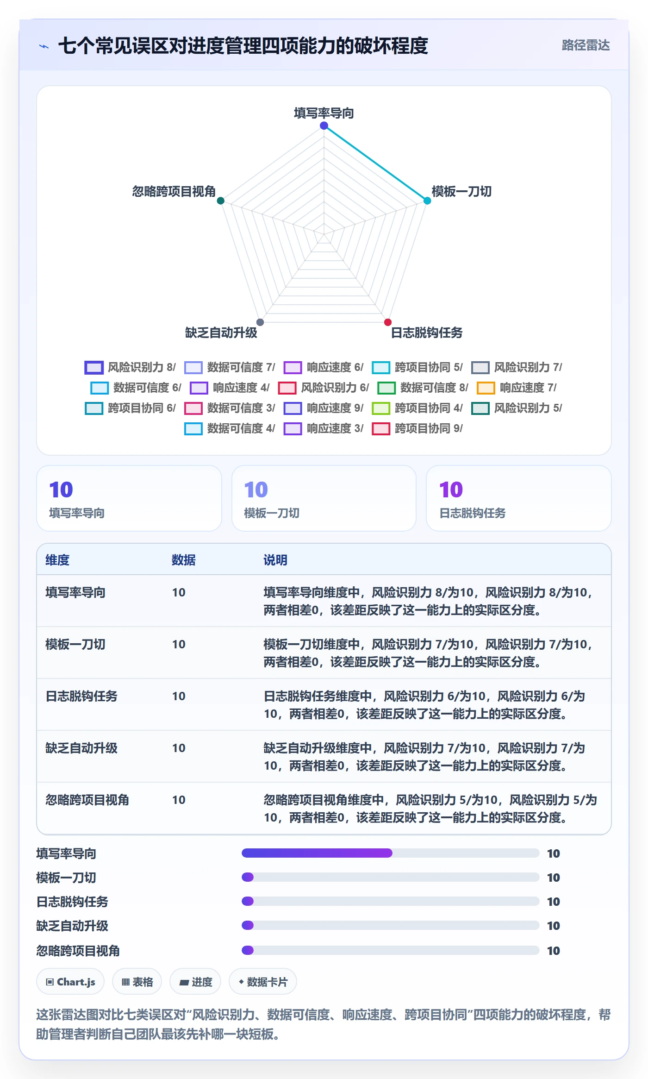Click the 说明 column header
The image size is (648, 1079).
[x=275, y=560]
